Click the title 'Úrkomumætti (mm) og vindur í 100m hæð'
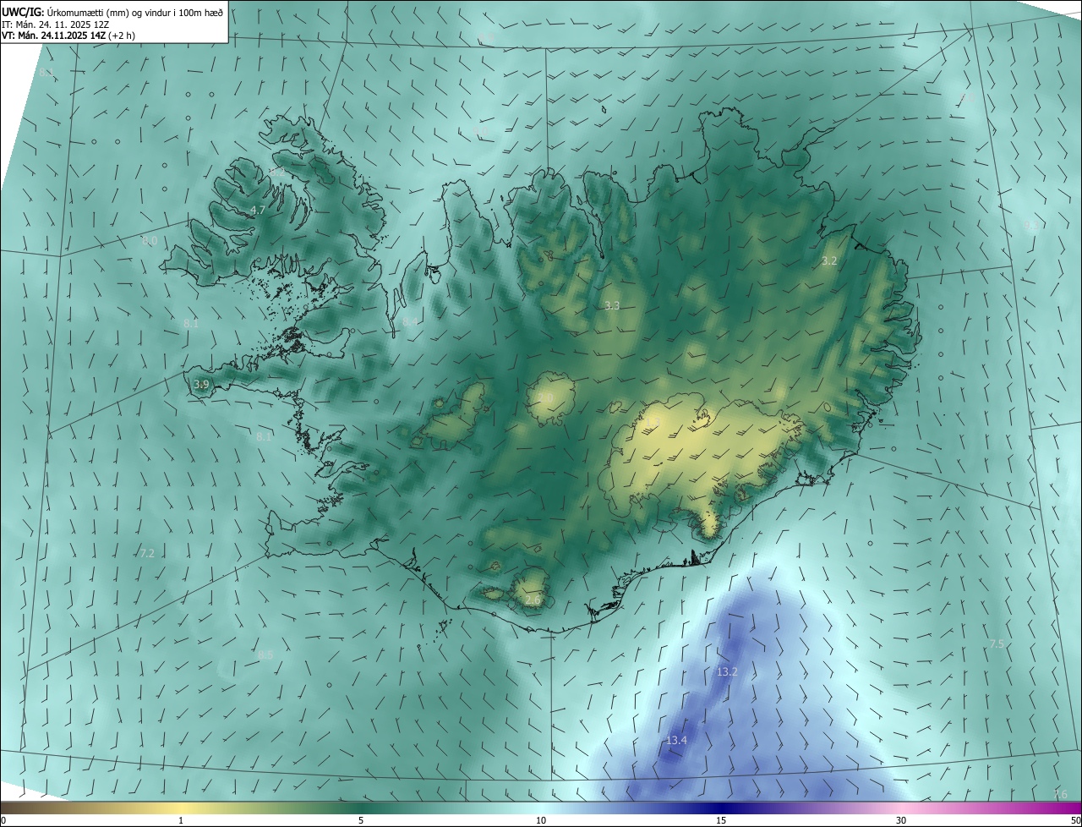The image size is (1082, 827). (x=135, y=11)
